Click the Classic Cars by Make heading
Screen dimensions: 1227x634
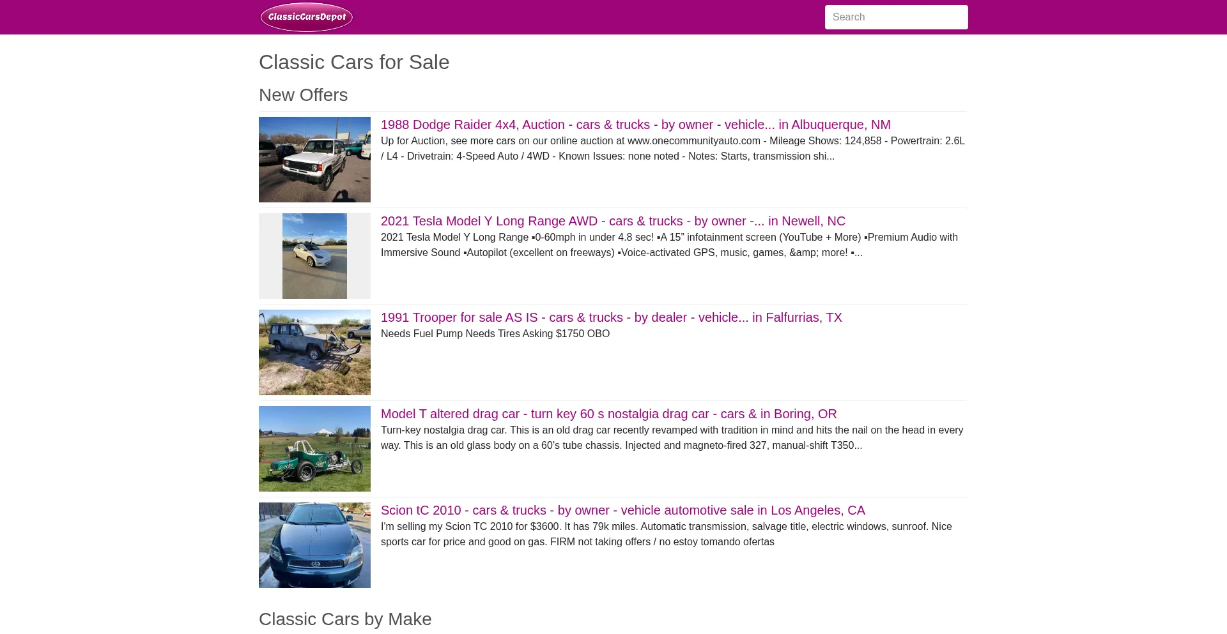345,619
